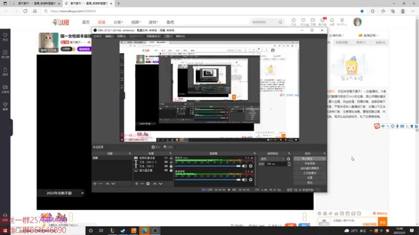
Task: Move source down with the down arrow in the Sources panel
Action: (161, 184)
